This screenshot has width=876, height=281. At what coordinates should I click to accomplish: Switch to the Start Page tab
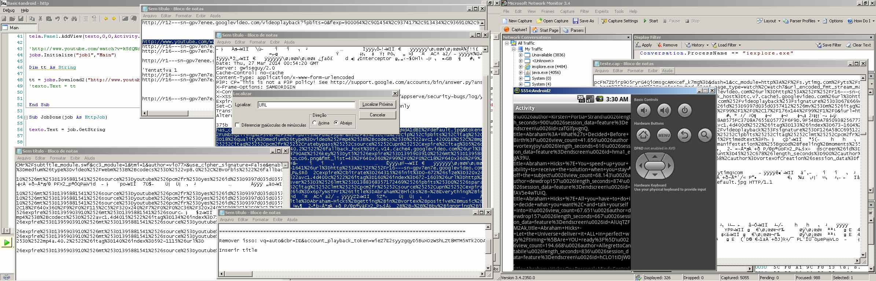pos(545,30)
